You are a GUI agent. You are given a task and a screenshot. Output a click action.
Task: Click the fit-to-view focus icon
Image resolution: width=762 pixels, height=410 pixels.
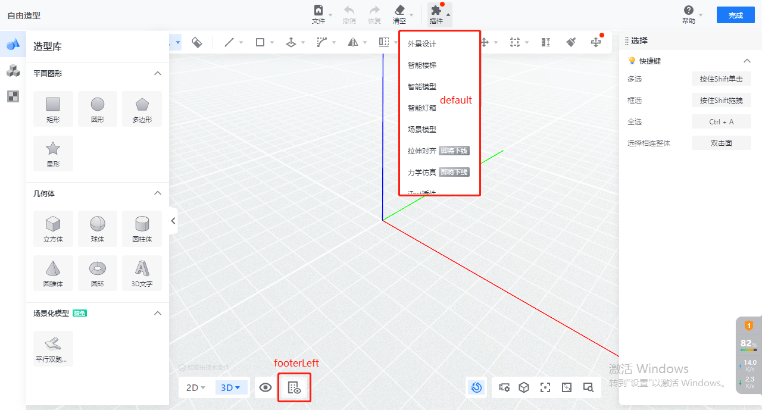pyautogui.click(x=545, y=387)
